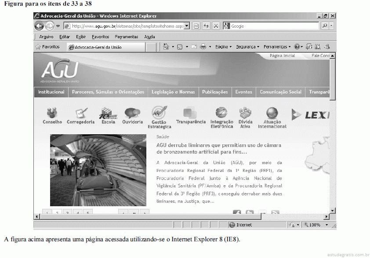Click the Integração Eletrônica icon
Viewport: 370px width, 258px height.
coord(221,113)
